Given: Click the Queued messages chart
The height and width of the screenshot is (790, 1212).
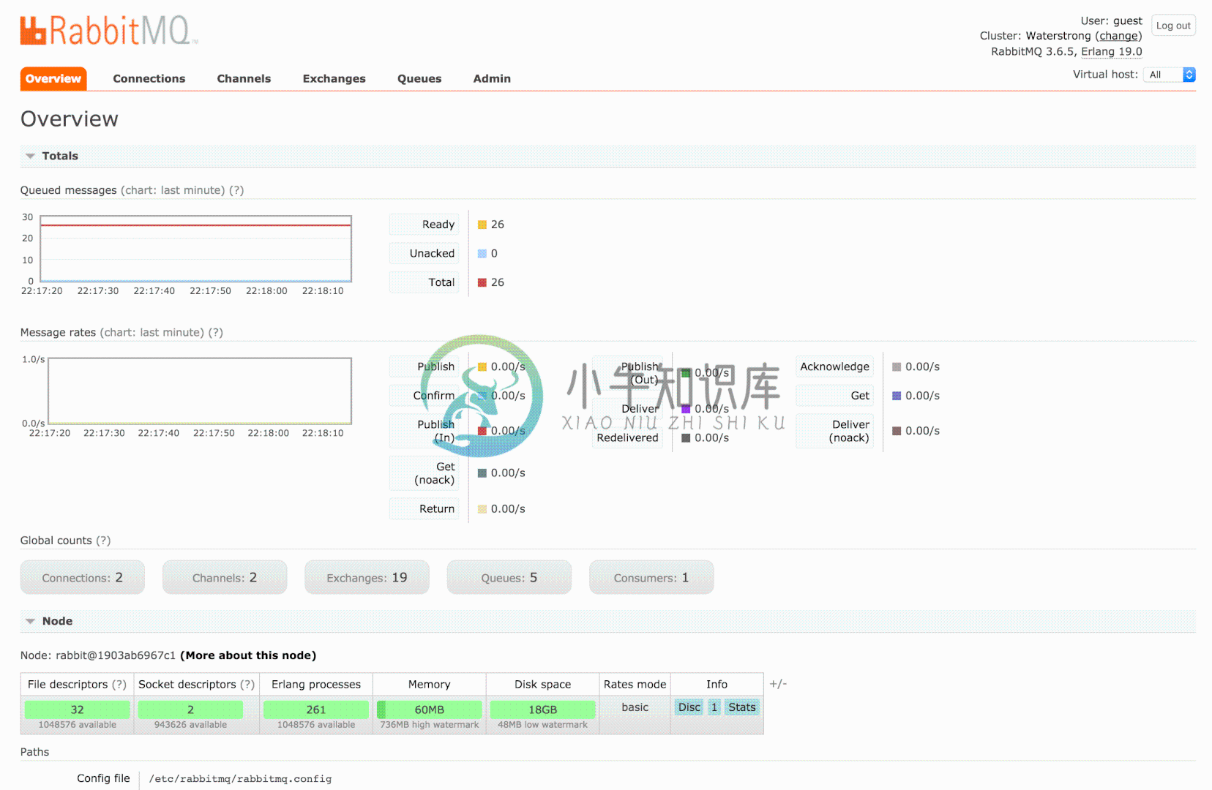Looking at the screenshot, I should coord(196,249).
